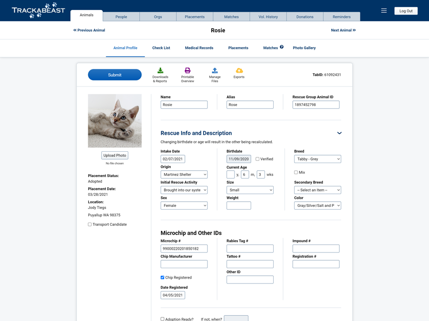Image resolution: width=429 pixels, height=321 pixels.
Task: Open Manage Files upload icon
Action: pos(214,71)
